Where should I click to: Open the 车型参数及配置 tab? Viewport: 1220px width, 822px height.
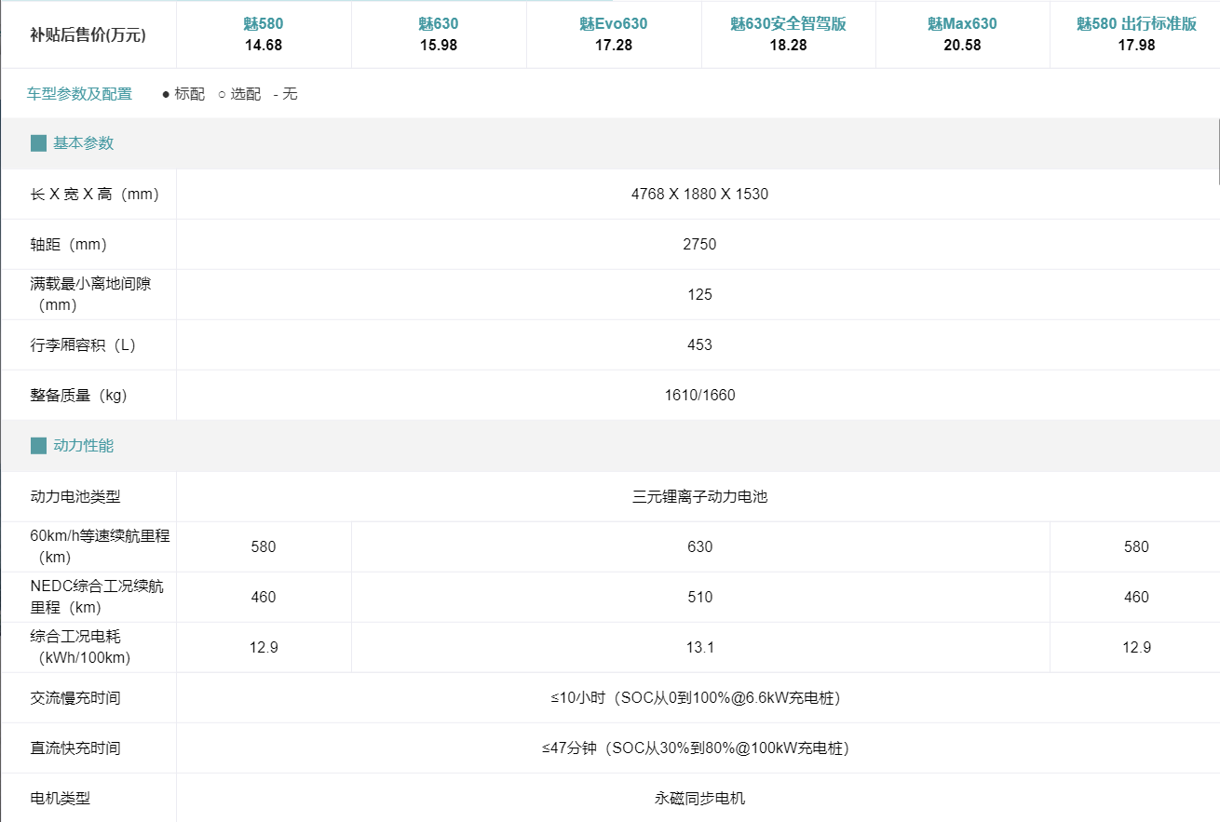pos(77,94)
